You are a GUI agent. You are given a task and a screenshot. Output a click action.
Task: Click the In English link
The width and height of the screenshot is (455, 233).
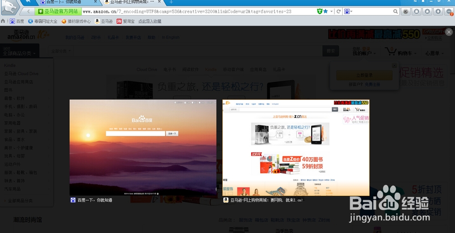171,37
